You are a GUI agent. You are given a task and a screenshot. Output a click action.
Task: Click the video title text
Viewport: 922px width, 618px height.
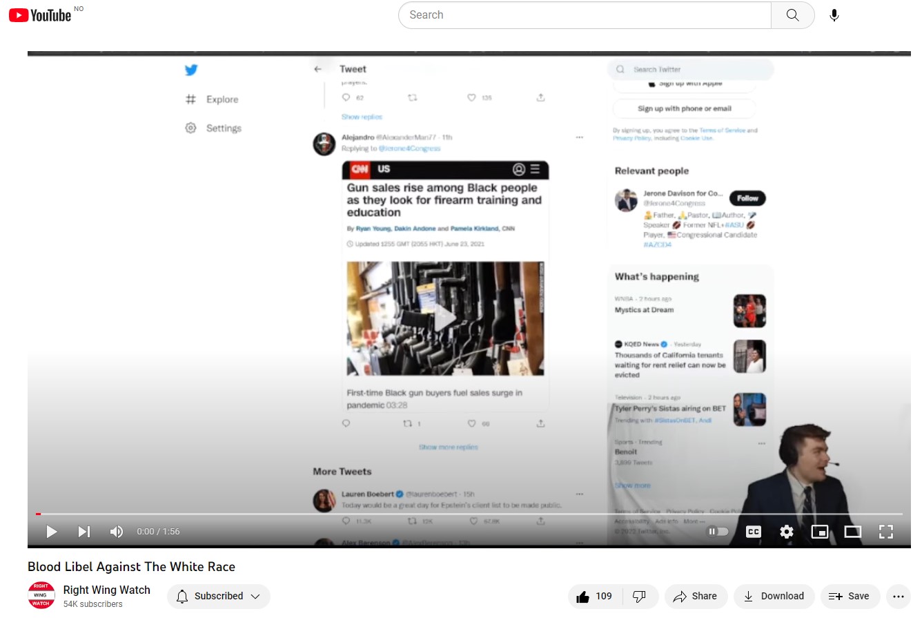tap(132, 567)
